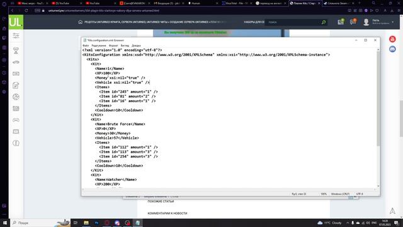Open the notification center in the taskbar
The width and height of the screenshot is (403, 227).
[x=396, y=223]
